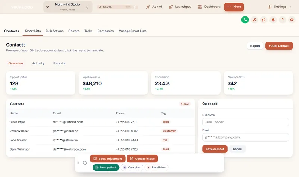Click the location pin icon
The height and width of the screenshot is (177, 299).
[47, 7]
